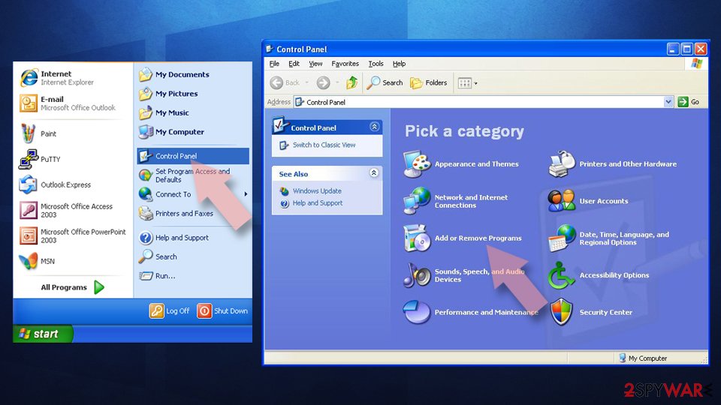
Task: Open the File menu in Control Panel
Action: pos(275,64)
